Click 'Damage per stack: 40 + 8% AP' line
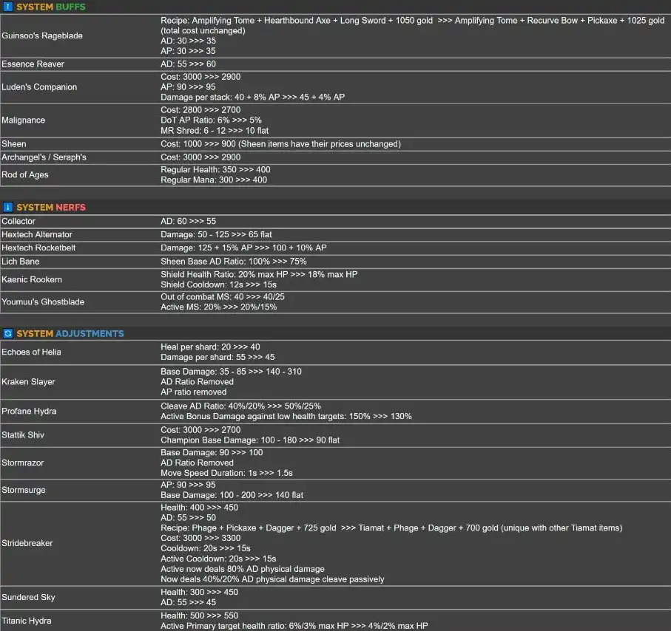This screenshot has width=671, height=631. coord(252,98)
